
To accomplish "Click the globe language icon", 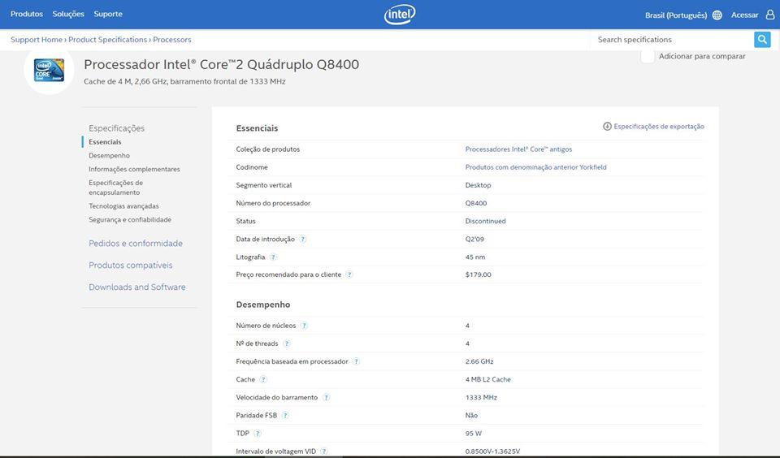I will [x=717, y=15].
